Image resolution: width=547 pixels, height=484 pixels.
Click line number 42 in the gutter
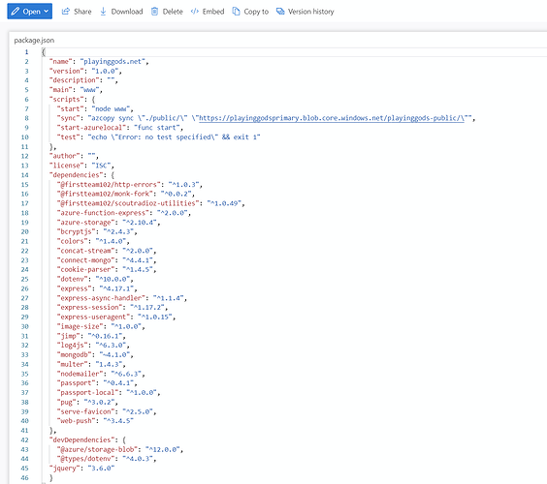pos(24,439)
